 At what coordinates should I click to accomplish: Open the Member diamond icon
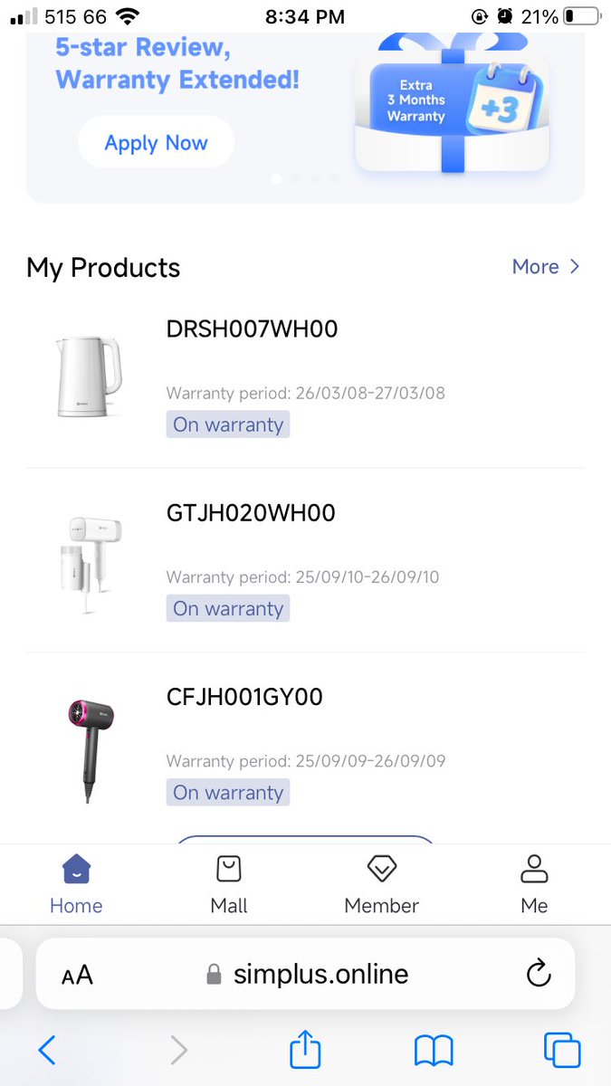pyautogui.click(x=382, y=869)
